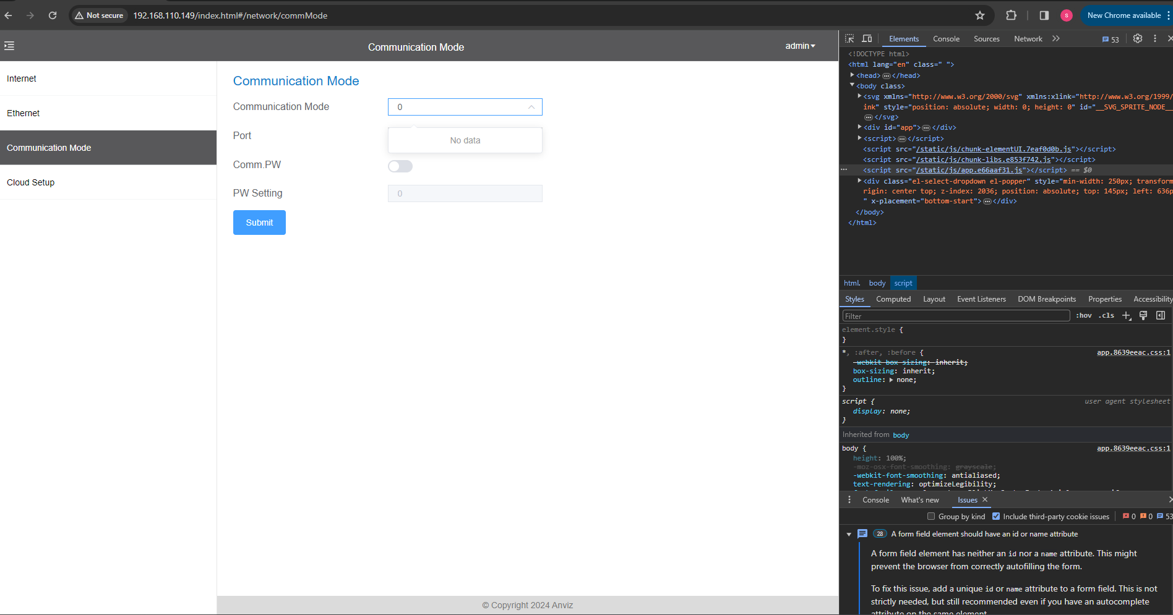Open the DevTools customize three-dot menu
The image size is (1173, 615).
1155,38
